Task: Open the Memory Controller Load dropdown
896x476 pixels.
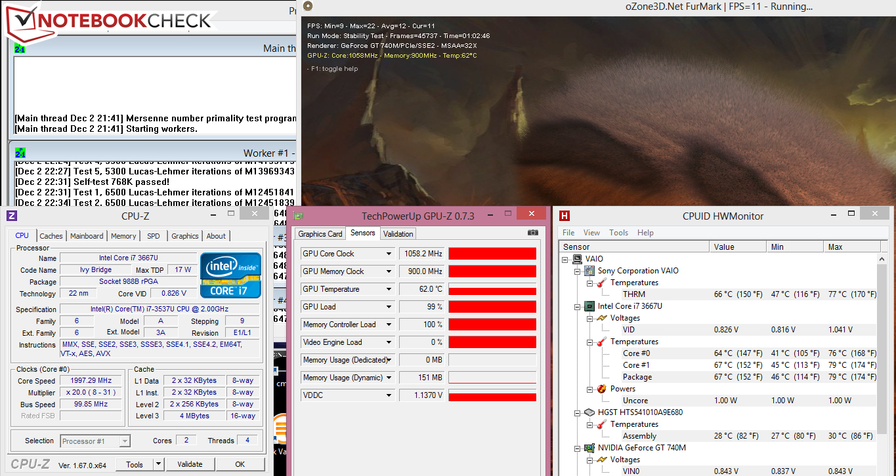Action: tap(389, 325)
